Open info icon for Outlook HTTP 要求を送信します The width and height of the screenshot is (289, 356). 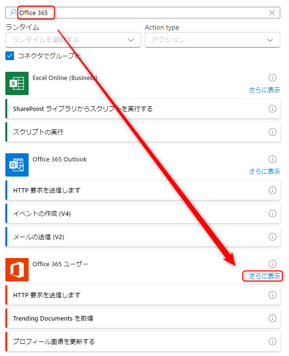(x=272, y=190)
